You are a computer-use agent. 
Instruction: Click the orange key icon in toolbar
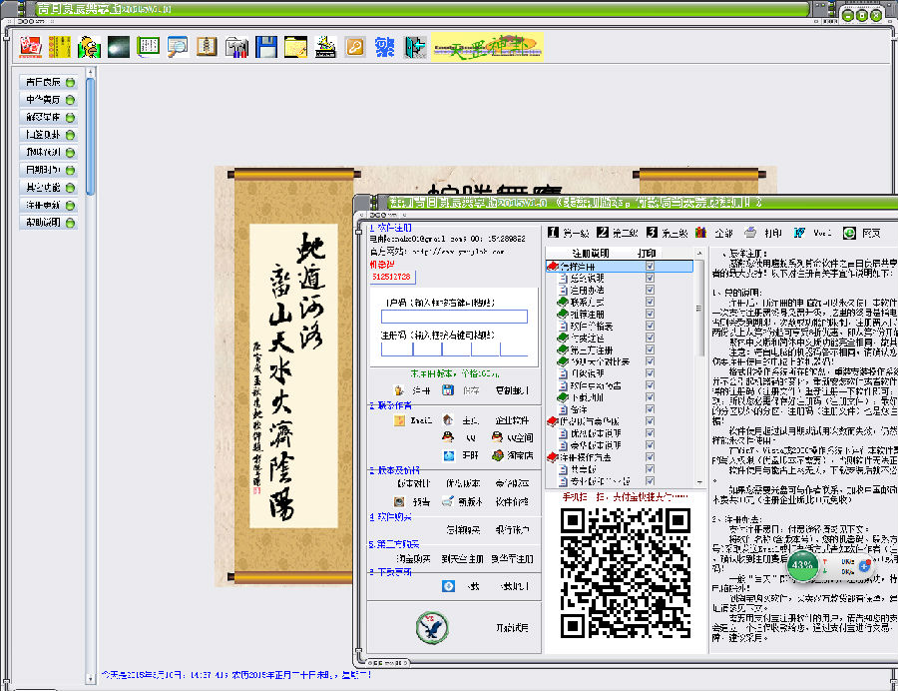pos(355,47)
